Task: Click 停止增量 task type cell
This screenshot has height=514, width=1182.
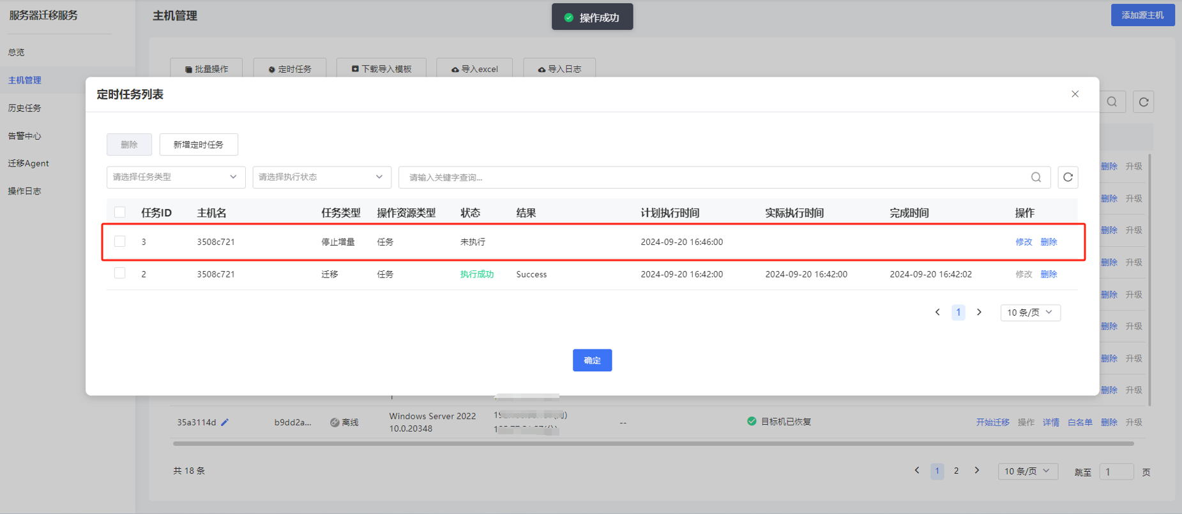Action: click(338, 242)
